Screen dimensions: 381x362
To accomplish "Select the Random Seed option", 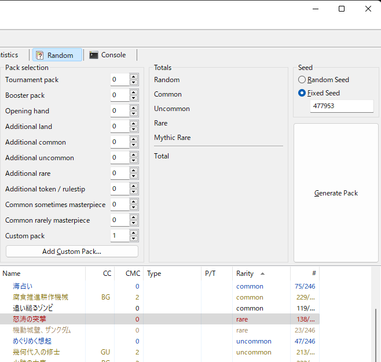I will (x=302, y=80).
